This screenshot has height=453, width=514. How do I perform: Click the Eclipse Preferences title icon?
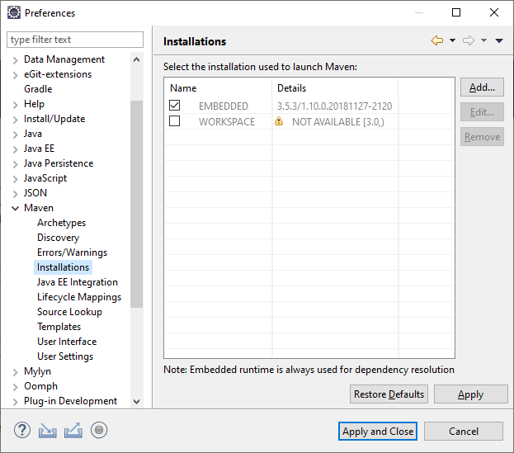14,12
